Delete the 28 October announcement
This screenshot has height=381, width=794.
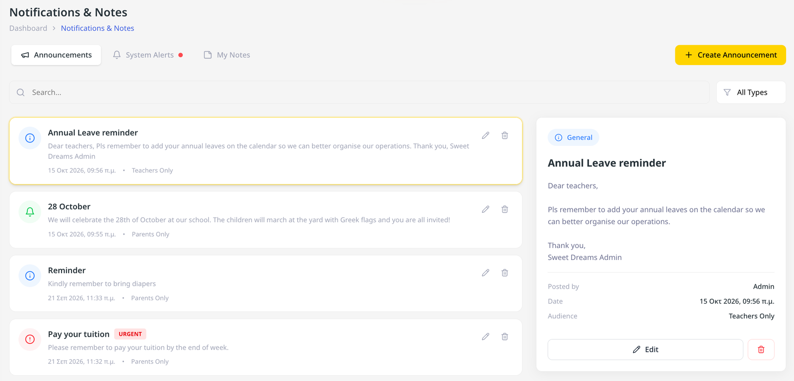pos(505,209)
